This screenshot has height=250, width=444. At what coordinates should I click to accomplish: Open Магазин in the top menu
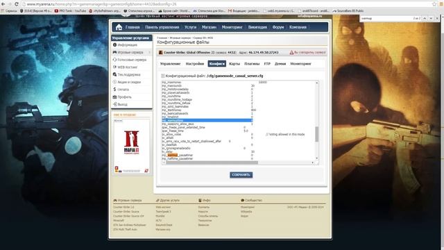click(x=209, y=27)
